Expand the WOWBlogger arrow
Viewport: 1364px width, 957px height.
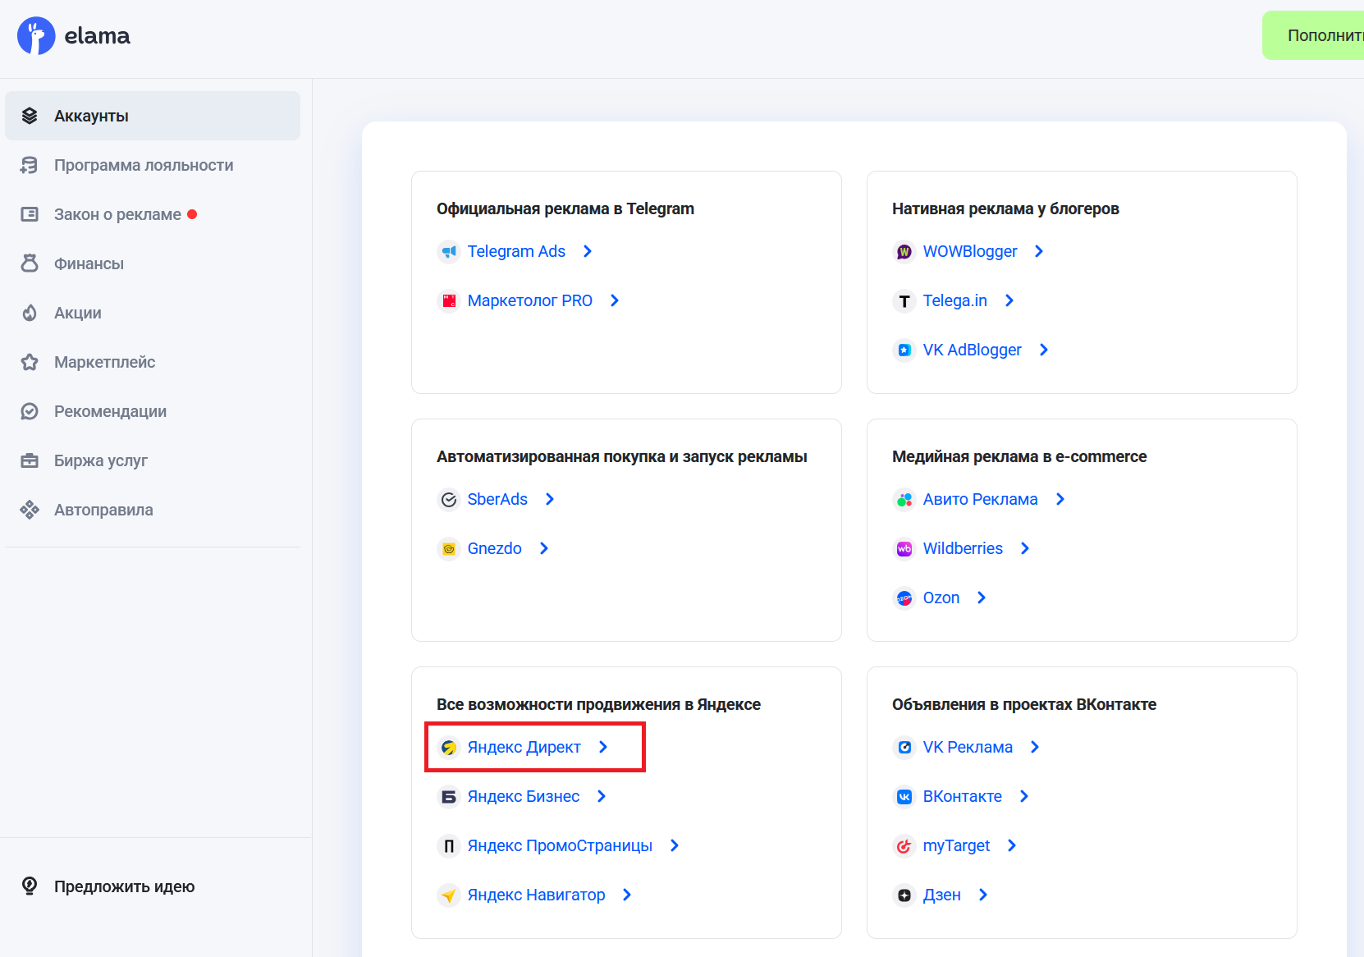pyautogui.click(x=1040, y=252)
